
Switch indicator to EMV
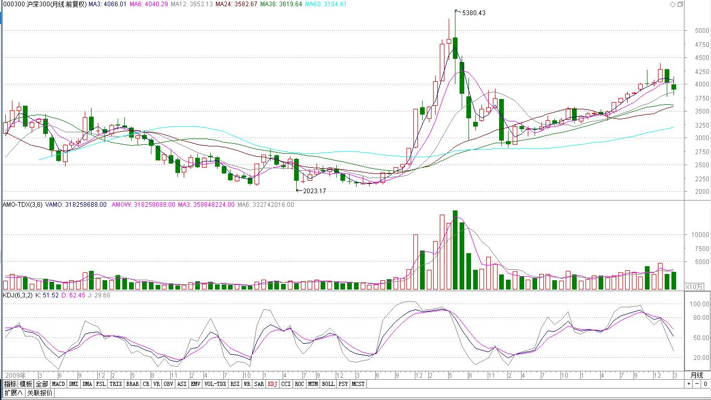(196, 384)
